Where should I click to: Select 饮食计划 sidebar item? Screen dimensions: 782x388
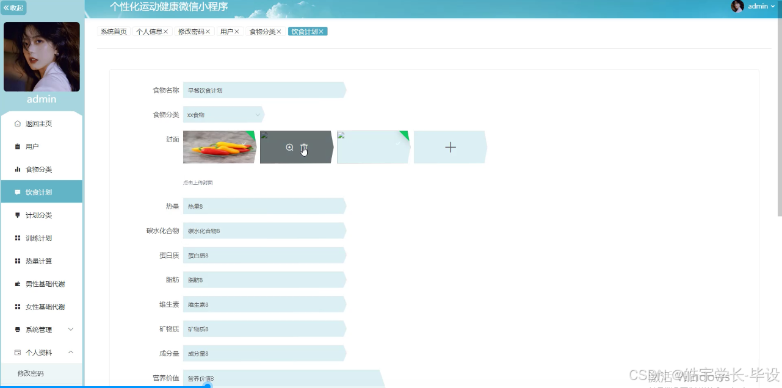(x=42, y=192)
